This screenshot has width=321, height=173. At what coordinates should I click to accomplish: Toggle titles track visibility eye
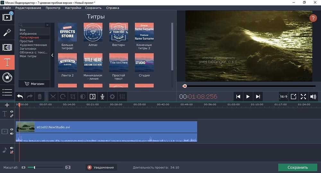point(12,112)
